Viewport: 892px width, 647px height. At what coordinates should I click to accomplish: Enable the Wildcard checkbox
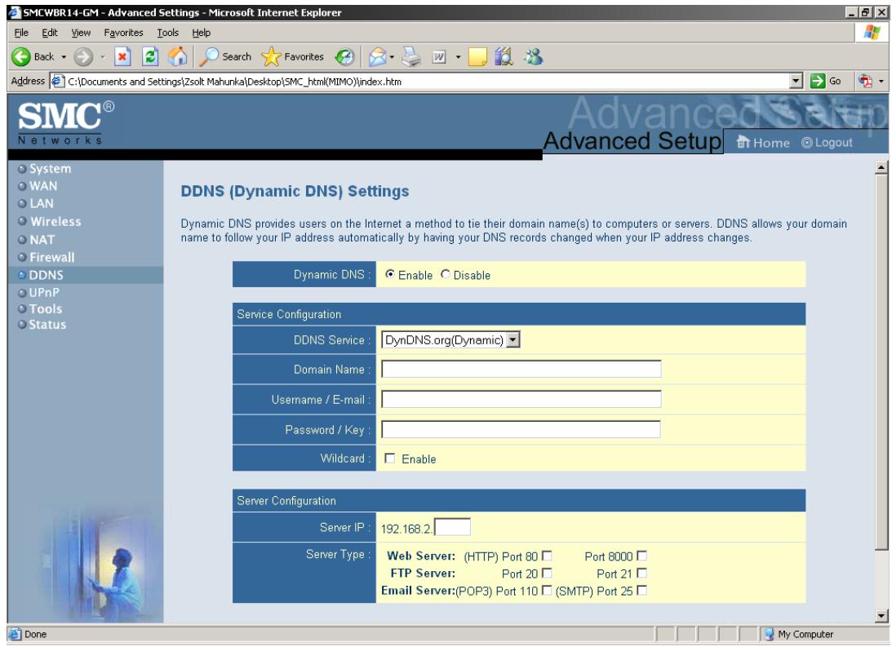point(389,459)
